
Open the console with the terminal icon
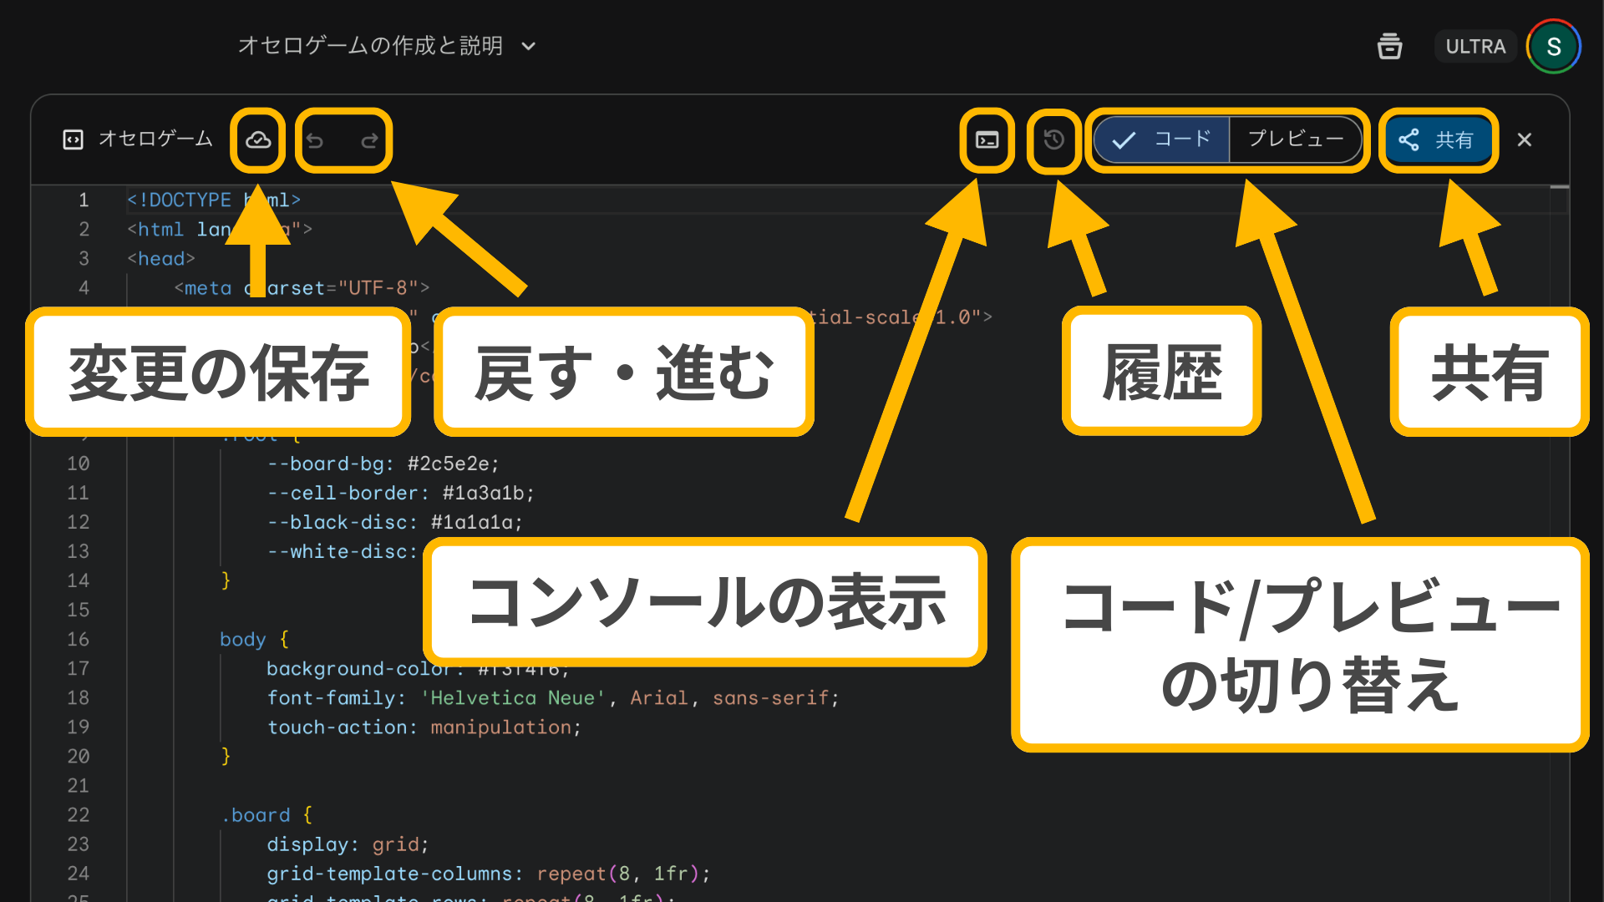[987, 140]
